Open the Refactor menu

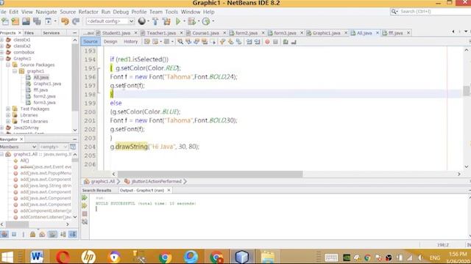click(88, 12)
